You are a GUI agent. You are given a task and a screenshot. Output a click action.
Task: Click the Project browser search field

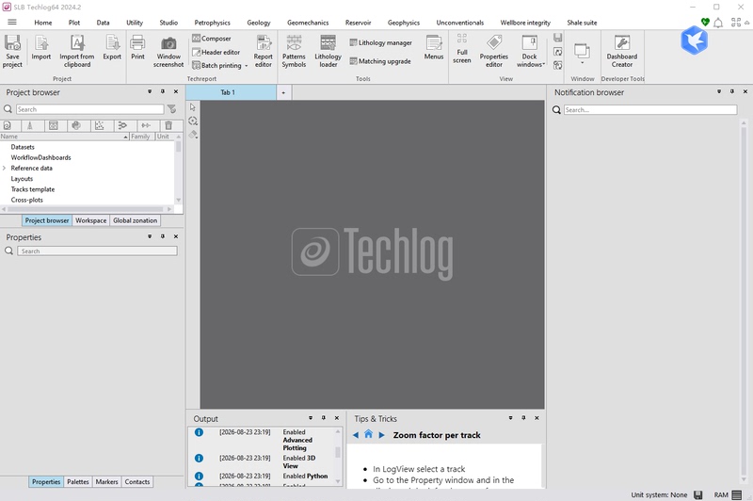89,109
